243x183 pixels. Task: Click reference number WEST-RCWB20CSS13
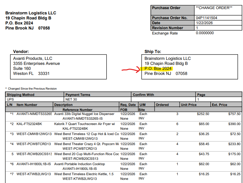pos(80,159)
